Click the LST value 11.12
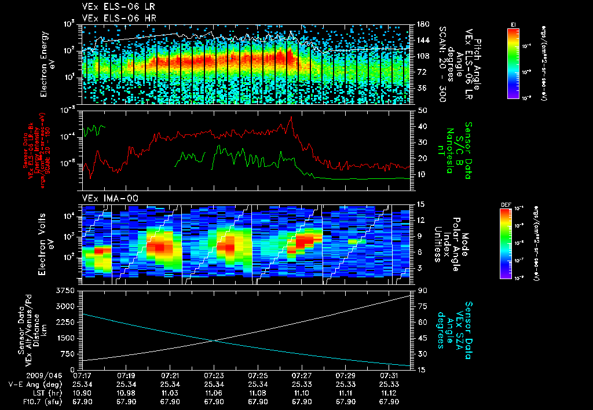This screenshot has height=410, width=593. point(389,393)
